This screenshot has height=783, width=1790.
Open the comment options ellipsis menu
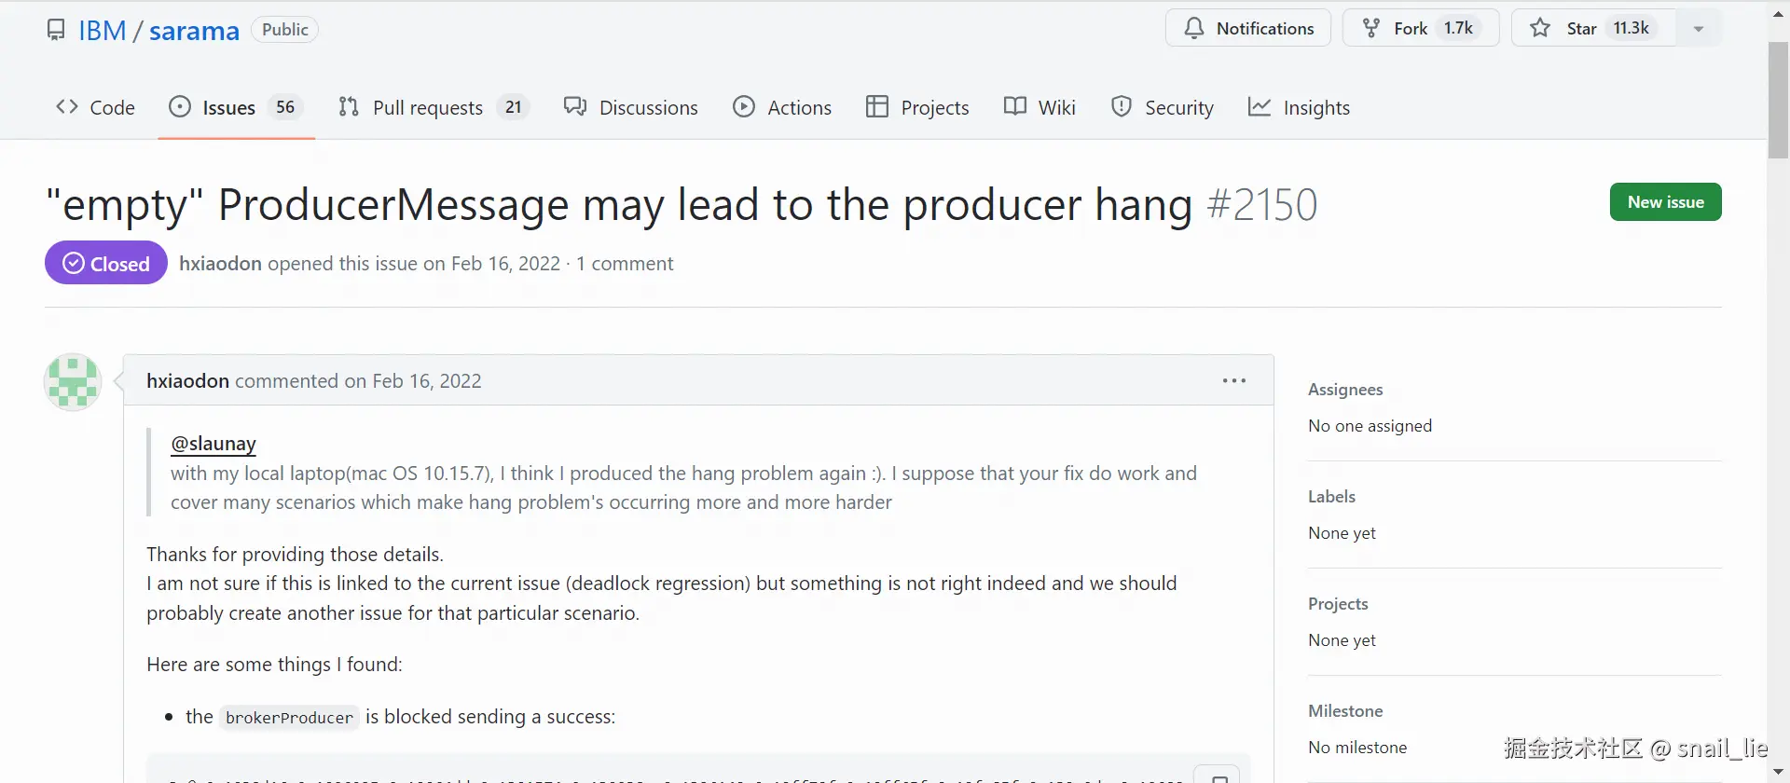pos(1232,379)
